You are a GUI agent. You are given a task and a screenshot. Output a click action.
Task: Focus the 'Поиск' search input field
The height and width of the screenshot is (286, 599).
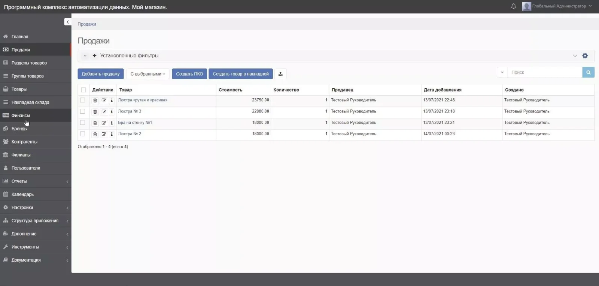(x=545, y=73)
